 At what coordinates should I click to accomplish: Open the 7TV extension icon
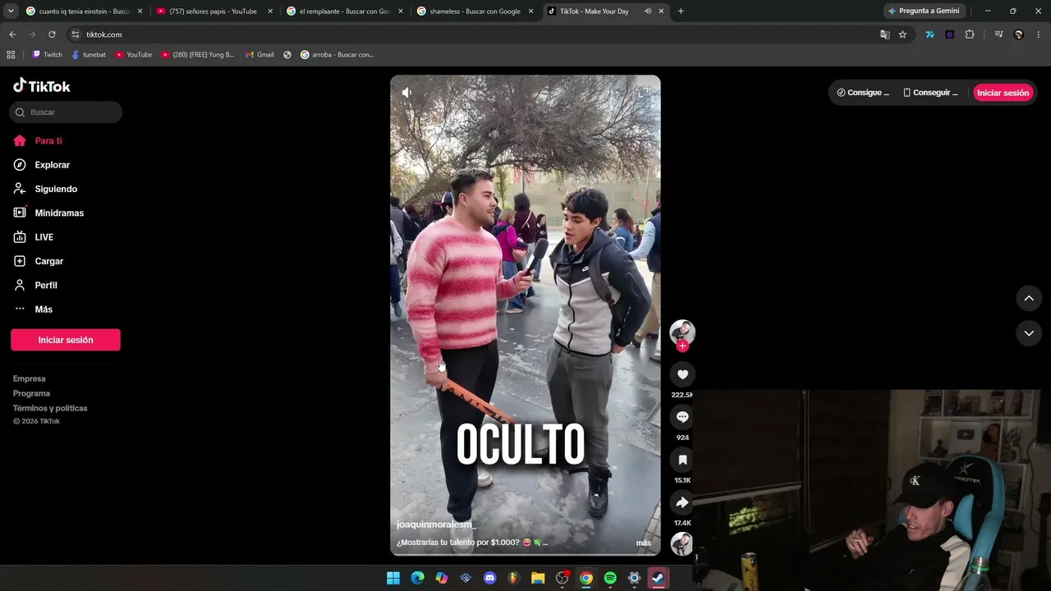(x=929, y=34)
